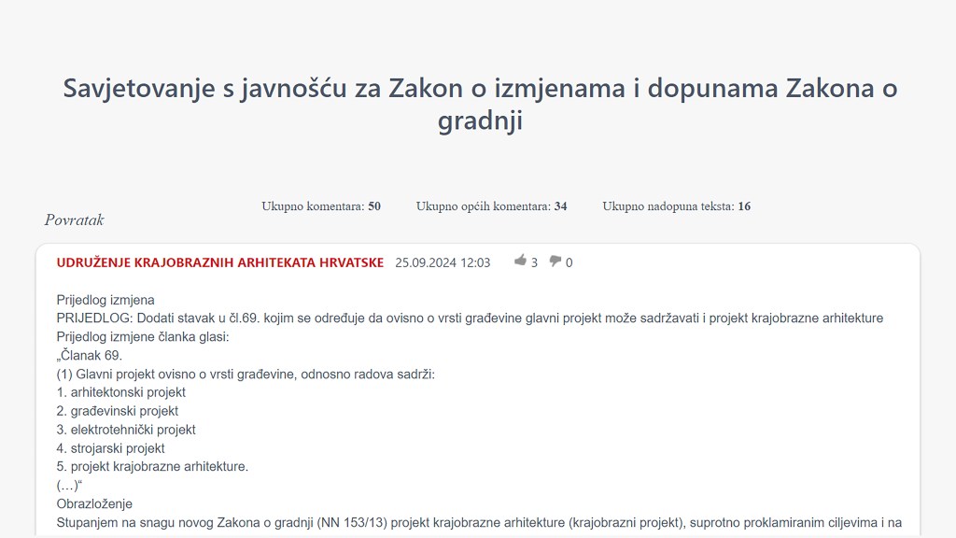Open UDRUŽENJE KRAJOBRAZNIH ARHITEKATA HRVATSKE author link
The height and width of the screenshot is (538, 956).
tap(219, 262)
